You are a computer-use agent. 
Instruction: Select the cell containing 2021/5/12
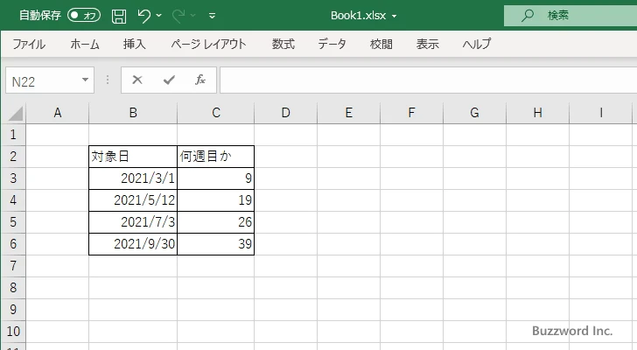(133, 200)
